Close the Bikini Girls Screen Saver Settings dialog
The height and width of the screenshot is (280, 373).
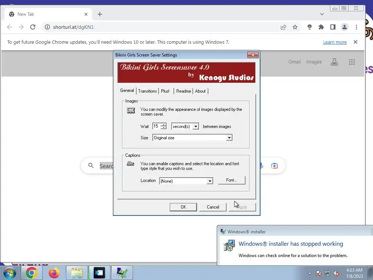(x=253, y=55)
